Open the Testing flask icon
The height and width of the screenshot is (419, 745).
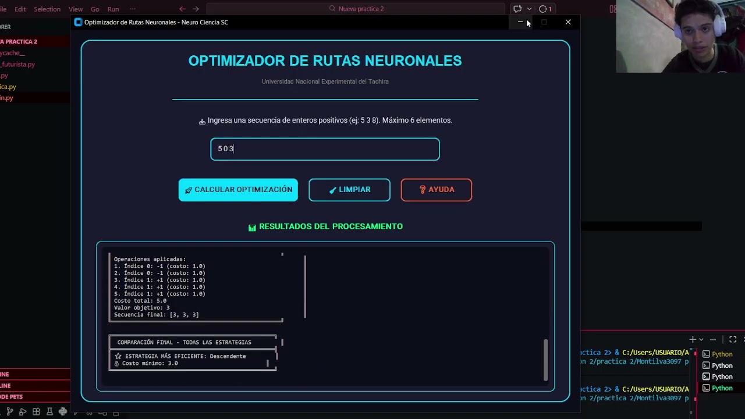[x=49, y=412]
